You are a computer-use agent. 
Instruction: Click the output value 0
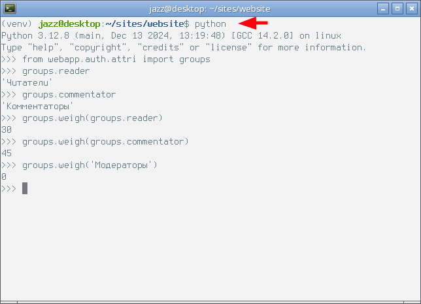(x=4, y=177)
